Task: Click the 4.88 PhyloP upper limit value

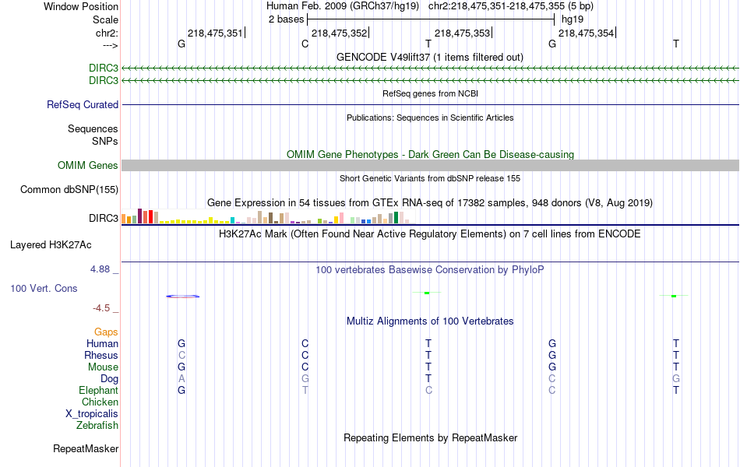Action: coord(100,269)
